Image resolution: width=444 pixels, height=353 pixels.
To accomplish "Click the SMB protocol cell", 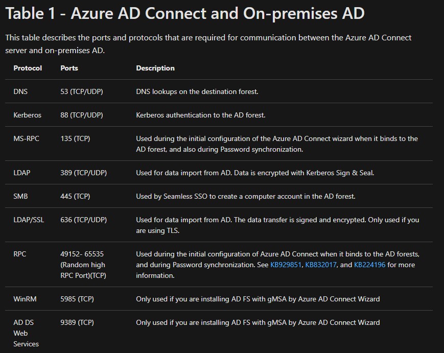I will pyautogui.click(x=20, y=197).
